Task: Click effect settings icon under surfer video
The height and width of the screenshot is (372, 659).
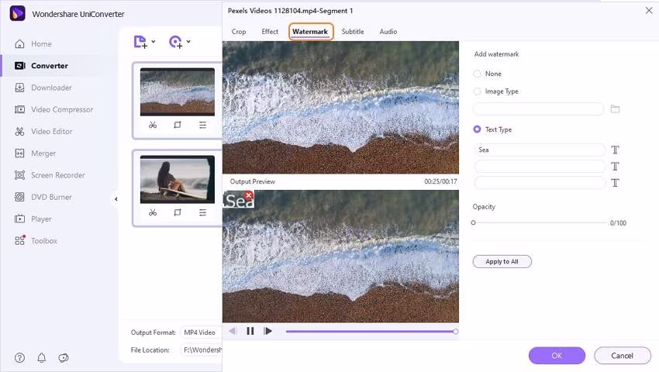Action: [x=202, y=212]
